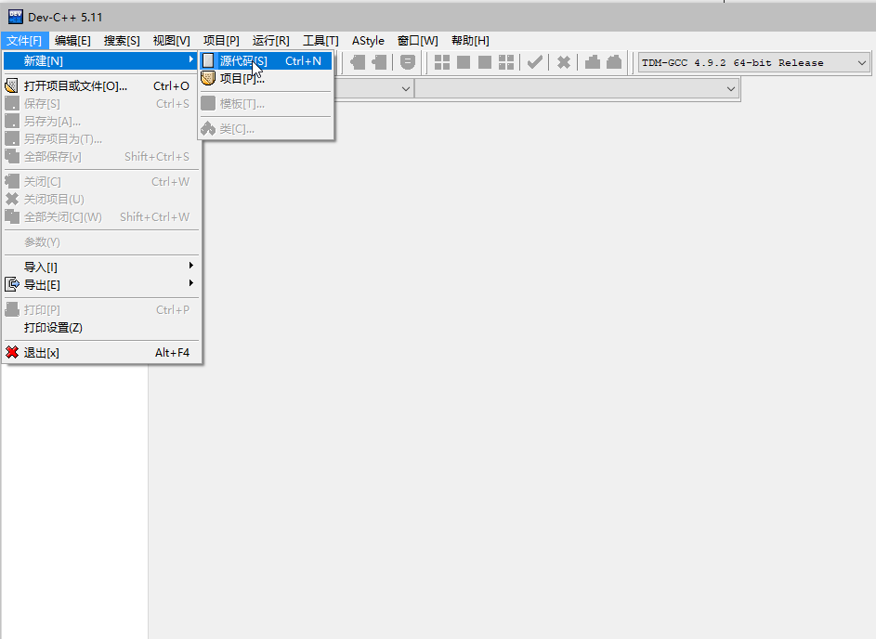This screenshot has height=639, width=876.
Task: Click the Profile Analysis toolbar icon
Action: coord(592,62)
